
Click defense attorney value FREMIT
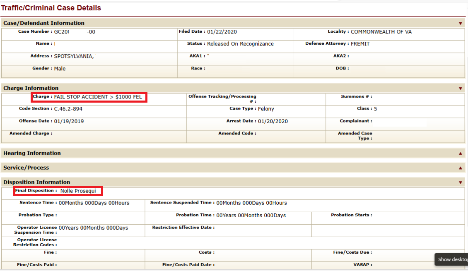[360, 44]
